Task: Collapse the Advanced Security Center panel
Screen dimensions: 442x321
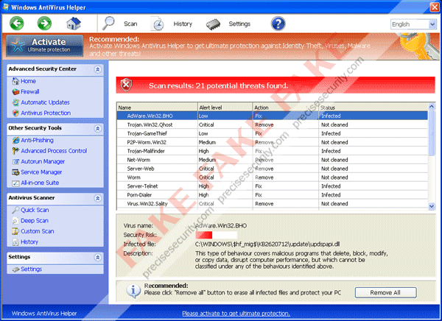Action: point(97,69)
